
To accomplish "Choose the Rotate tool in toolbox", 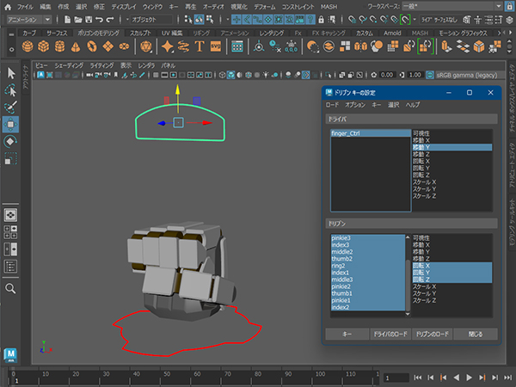I will click(x=12, y=142).
